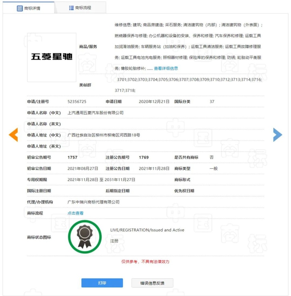Image resolution: width=291 pixels, height=296 pixels.
Task: Select the address 广西壮族自治区柳州市柳南区河西路18号
Action: point(104,135)
